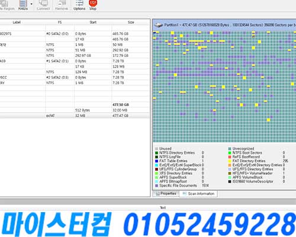Click the APFS VolumeBlock legend entry
Image resolution: width=296 pixels, height=237 pixels.
tap(247, 177)
